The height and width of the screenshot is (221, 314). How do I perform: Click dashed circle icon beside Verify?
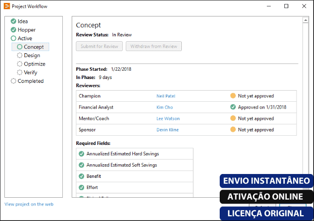(x=19, y=73)
